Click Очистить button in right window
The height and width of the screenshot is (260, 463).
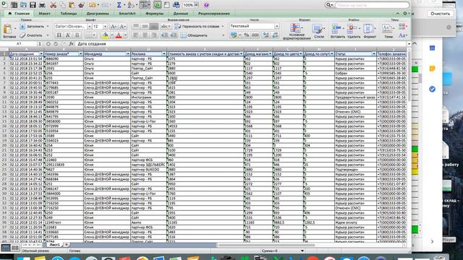click(x=440, y=14)
